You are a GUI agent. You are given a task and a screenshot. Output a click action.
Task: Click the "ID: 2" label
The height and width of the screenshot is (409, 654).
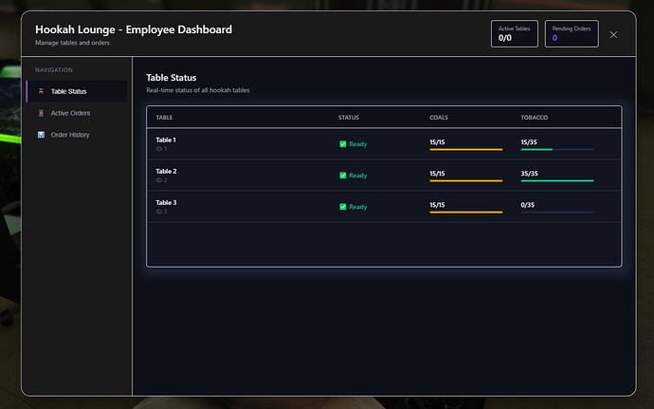coord(161,180)
